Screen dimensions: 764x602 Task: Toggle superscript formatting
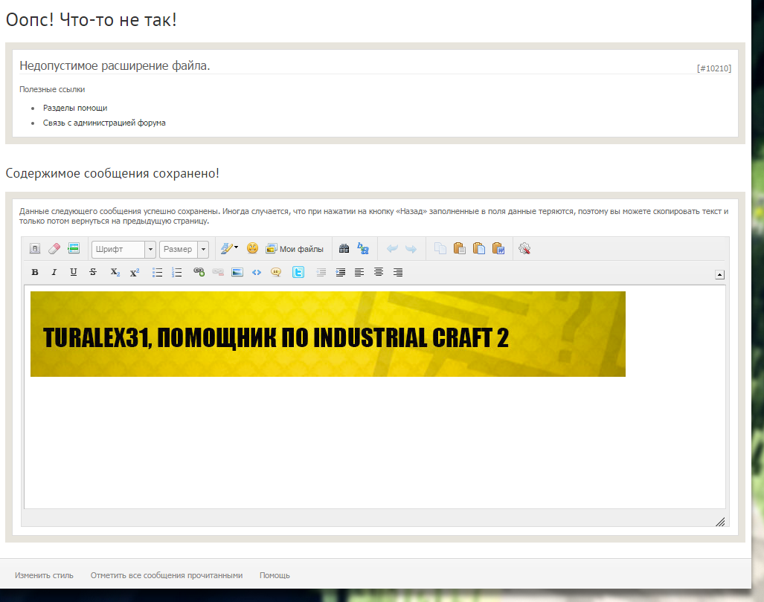(135, 272)
